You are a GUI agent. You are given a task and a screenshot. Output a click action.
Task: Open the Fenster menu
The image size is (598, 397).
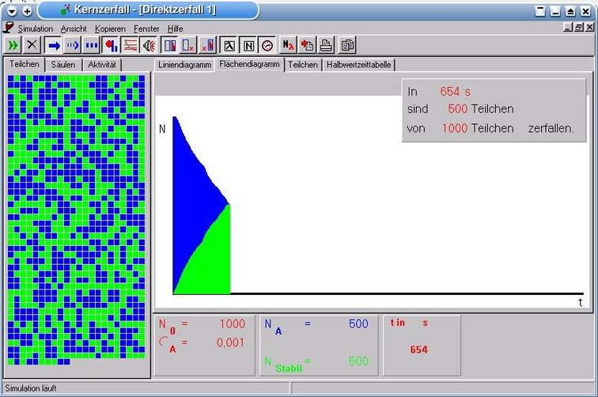146,28
